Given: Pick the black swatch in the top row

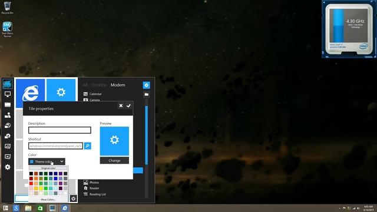Looking at the screenshot, I should [31, 174].
